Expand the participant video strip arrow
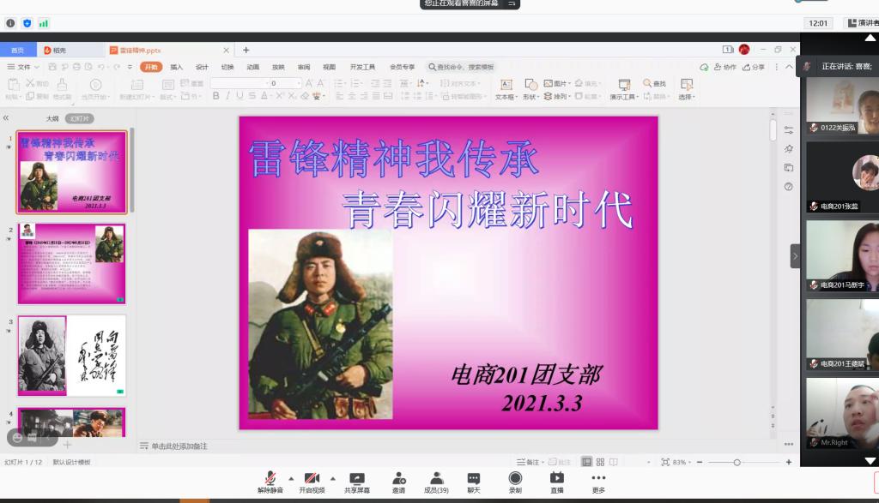This screenshot has width=879, height=503. [x=795, y=256]
